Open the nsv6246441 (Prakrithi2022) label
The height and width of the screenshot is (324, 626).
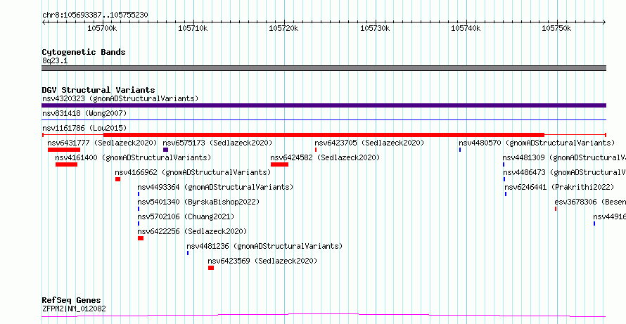pyautogui.click(x=559, y=187)
